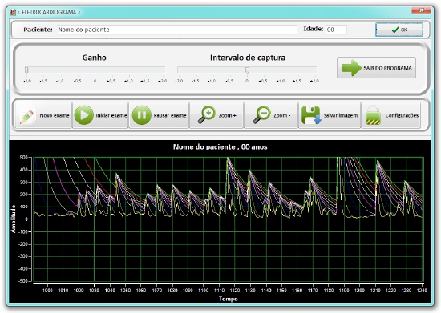Click the Sair do Programa button label
The height and width of the screenshot is (313, 441).
[x=387, y=68]
